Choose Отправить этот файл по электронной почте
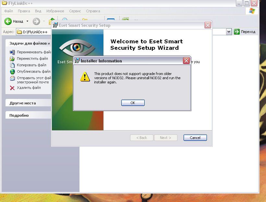This screenshot has width=266, height=202. pyautogui.click(x=32, y=80)
